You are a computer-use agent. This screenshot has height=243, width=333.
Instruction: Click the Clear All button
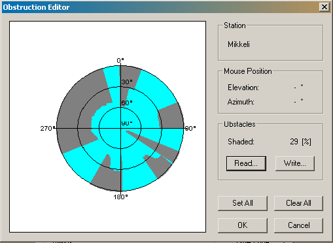298,203
